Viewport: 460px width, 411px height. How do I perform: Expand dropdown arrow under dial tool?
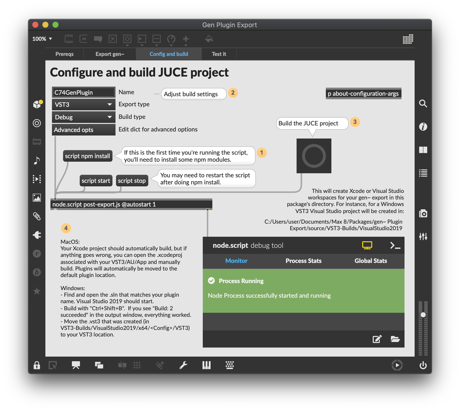[x=171, y=46]
